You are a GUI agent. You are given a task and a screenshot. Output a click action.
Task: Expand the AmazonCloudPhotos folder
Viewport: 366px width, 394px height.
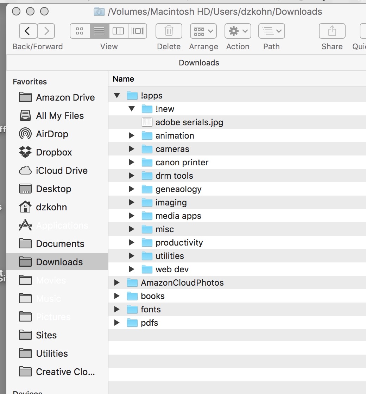(x=117, y=282)
